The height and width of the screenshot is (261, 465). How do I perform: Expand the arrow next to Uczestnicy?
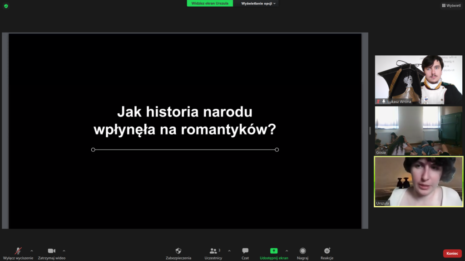[x=229, y=251]
